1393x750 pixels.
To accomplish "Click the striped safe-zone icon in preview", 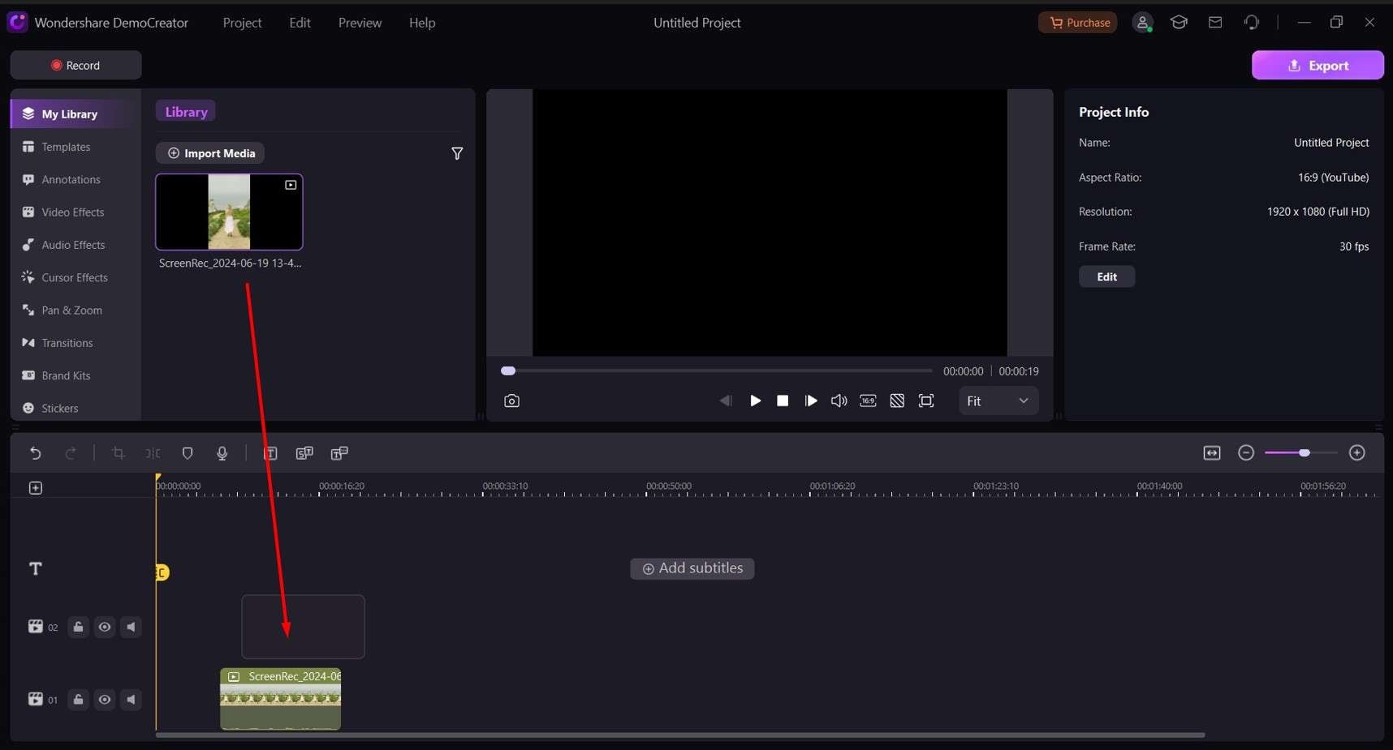I will coord(897,401).
